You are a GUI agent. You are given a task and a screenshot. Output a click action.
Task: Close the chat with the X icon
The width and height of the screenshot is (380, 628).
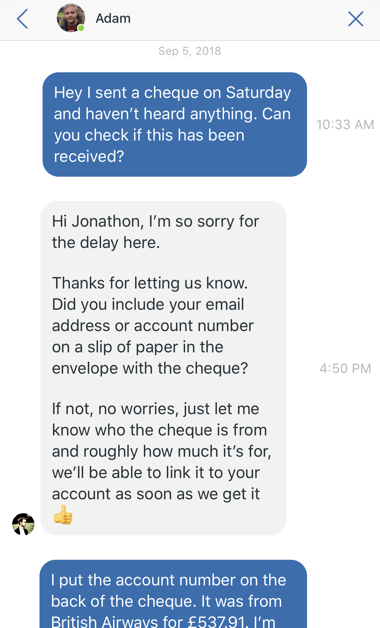[x=356, y=19]
